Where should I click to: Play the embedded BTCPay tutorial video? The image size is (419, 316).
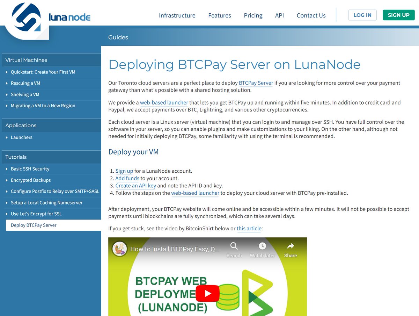pos(208,293)
